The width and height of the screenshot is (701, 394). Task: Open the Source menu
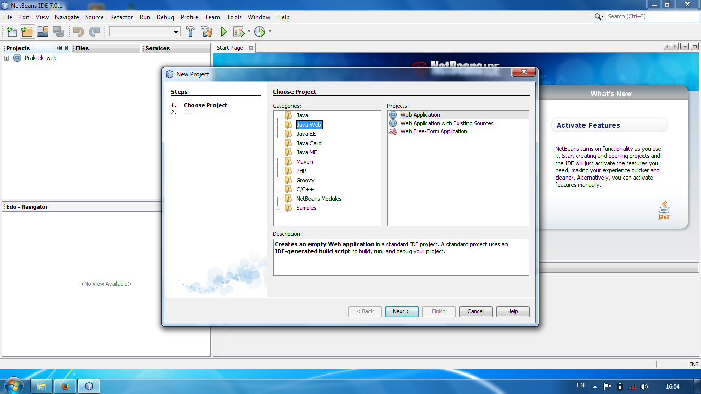click(94, 17)
